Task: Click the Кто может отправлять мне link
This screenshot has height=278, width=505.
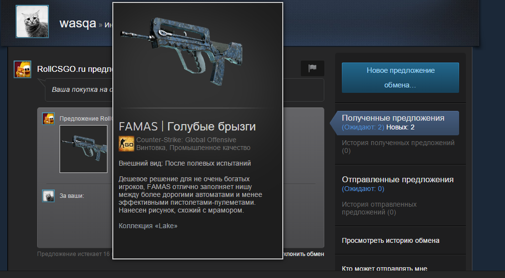Action: [x=384, y=268]
